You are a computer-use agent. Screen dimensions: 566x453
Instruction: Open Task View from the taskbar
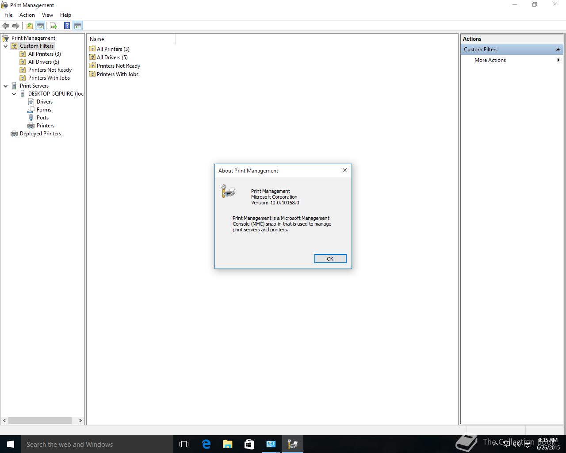[x=184, y=444]
